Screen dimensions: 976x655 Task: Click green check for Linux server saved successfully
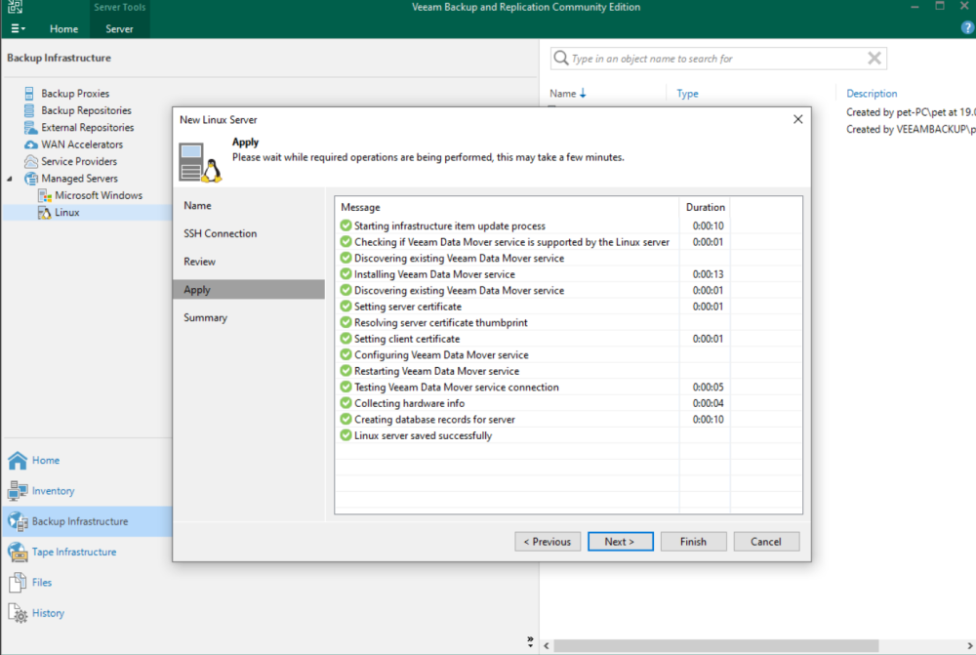click(x=346, y=435)
